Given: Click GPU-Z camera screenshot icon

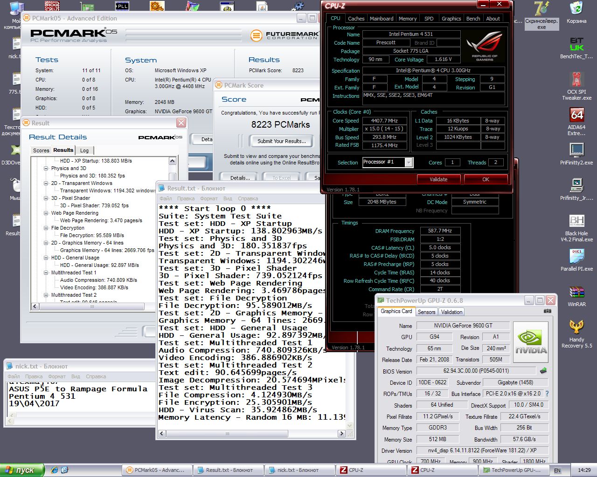Looking at the screenshot, I should click(x=548, y=311).
